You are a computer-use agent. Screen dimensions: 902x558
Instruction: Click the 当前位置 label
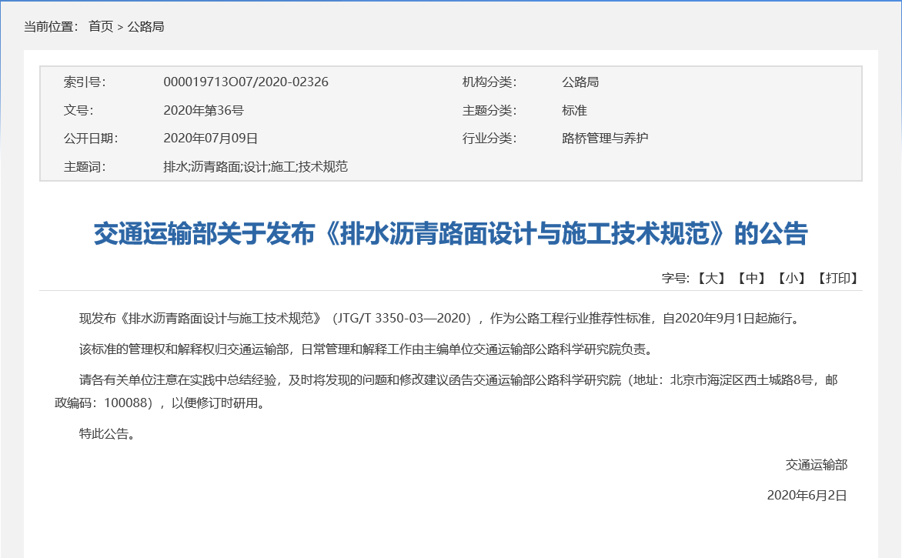51,26
